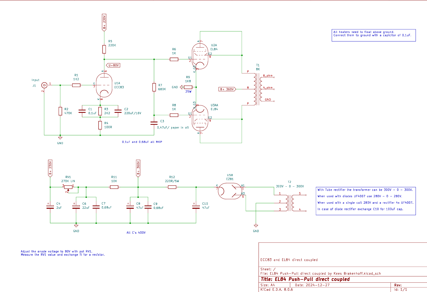Screen dimensions: 427x292
Task: Click the B+ 360V label at transformer T1
Action: click(x=227, y=89)
